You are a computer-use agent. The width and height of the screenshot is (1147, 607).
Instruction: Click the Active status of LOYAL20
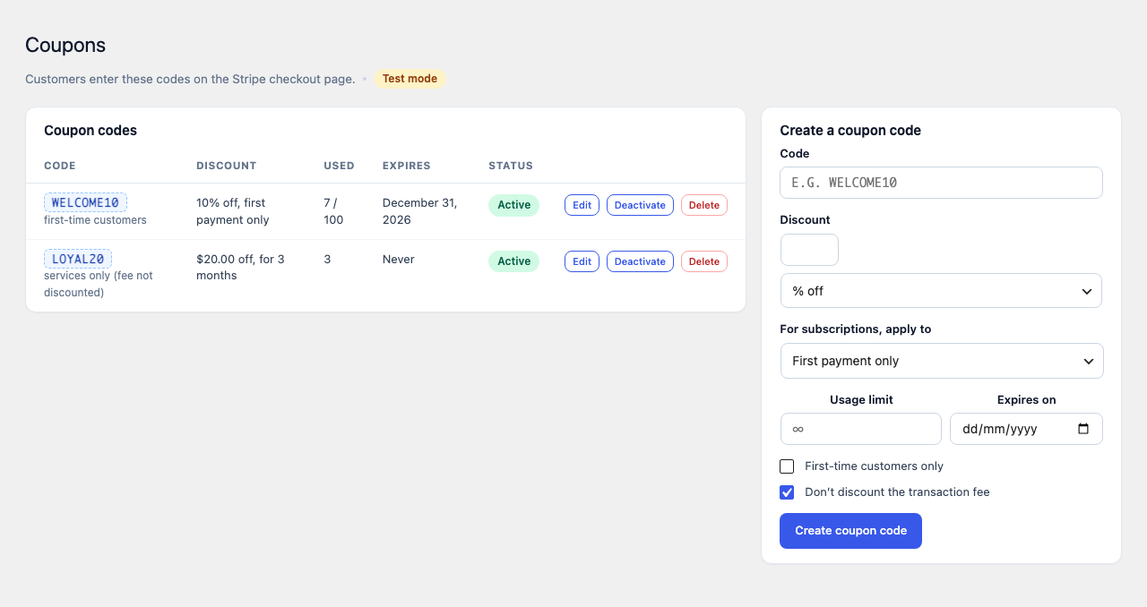click(x=514, y=261)
